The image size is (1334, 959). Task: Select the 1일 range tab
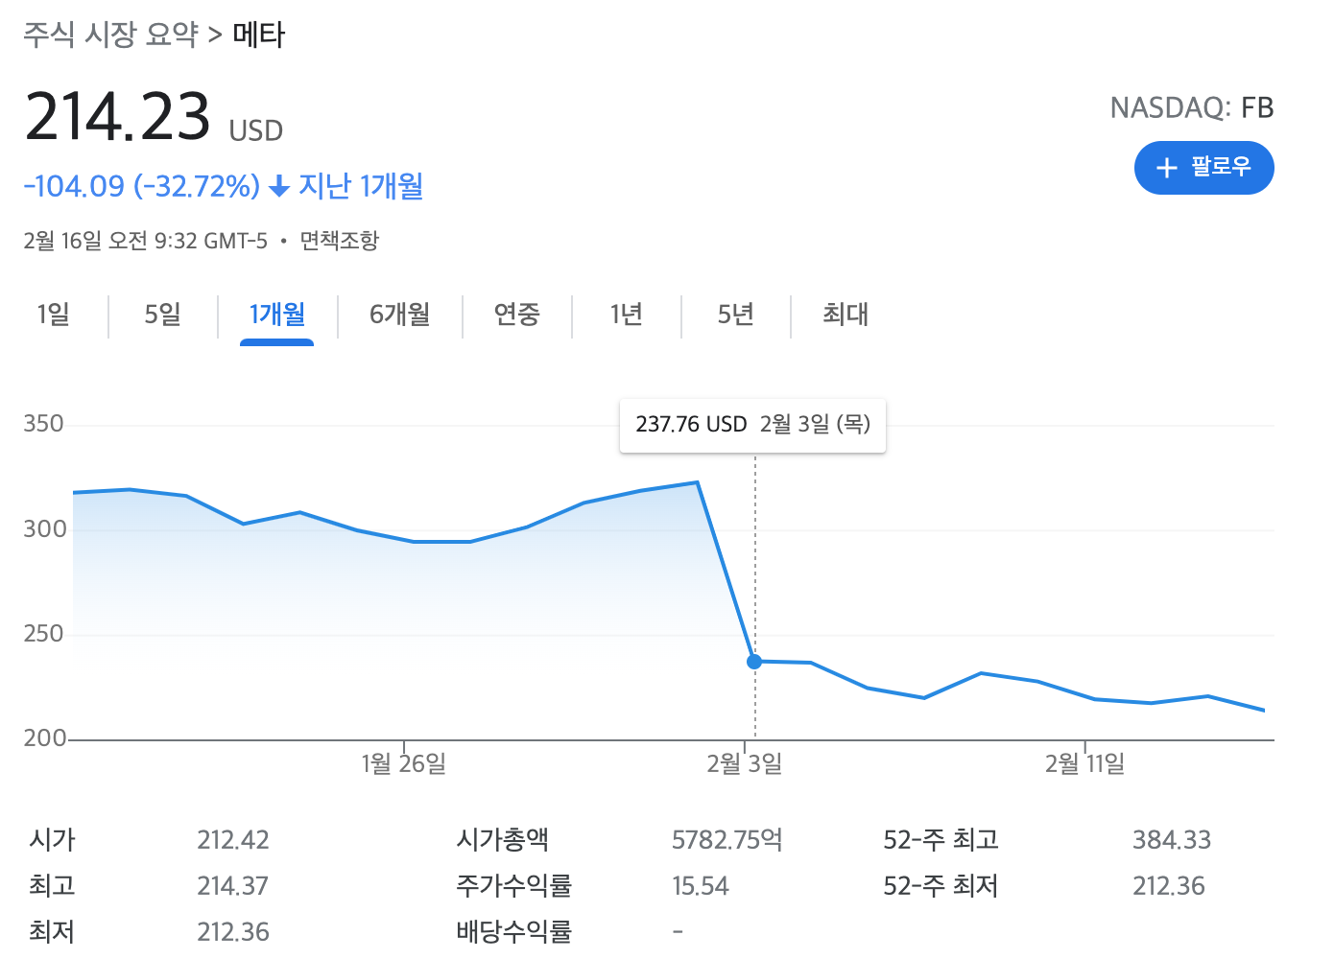tap(54, 315)
